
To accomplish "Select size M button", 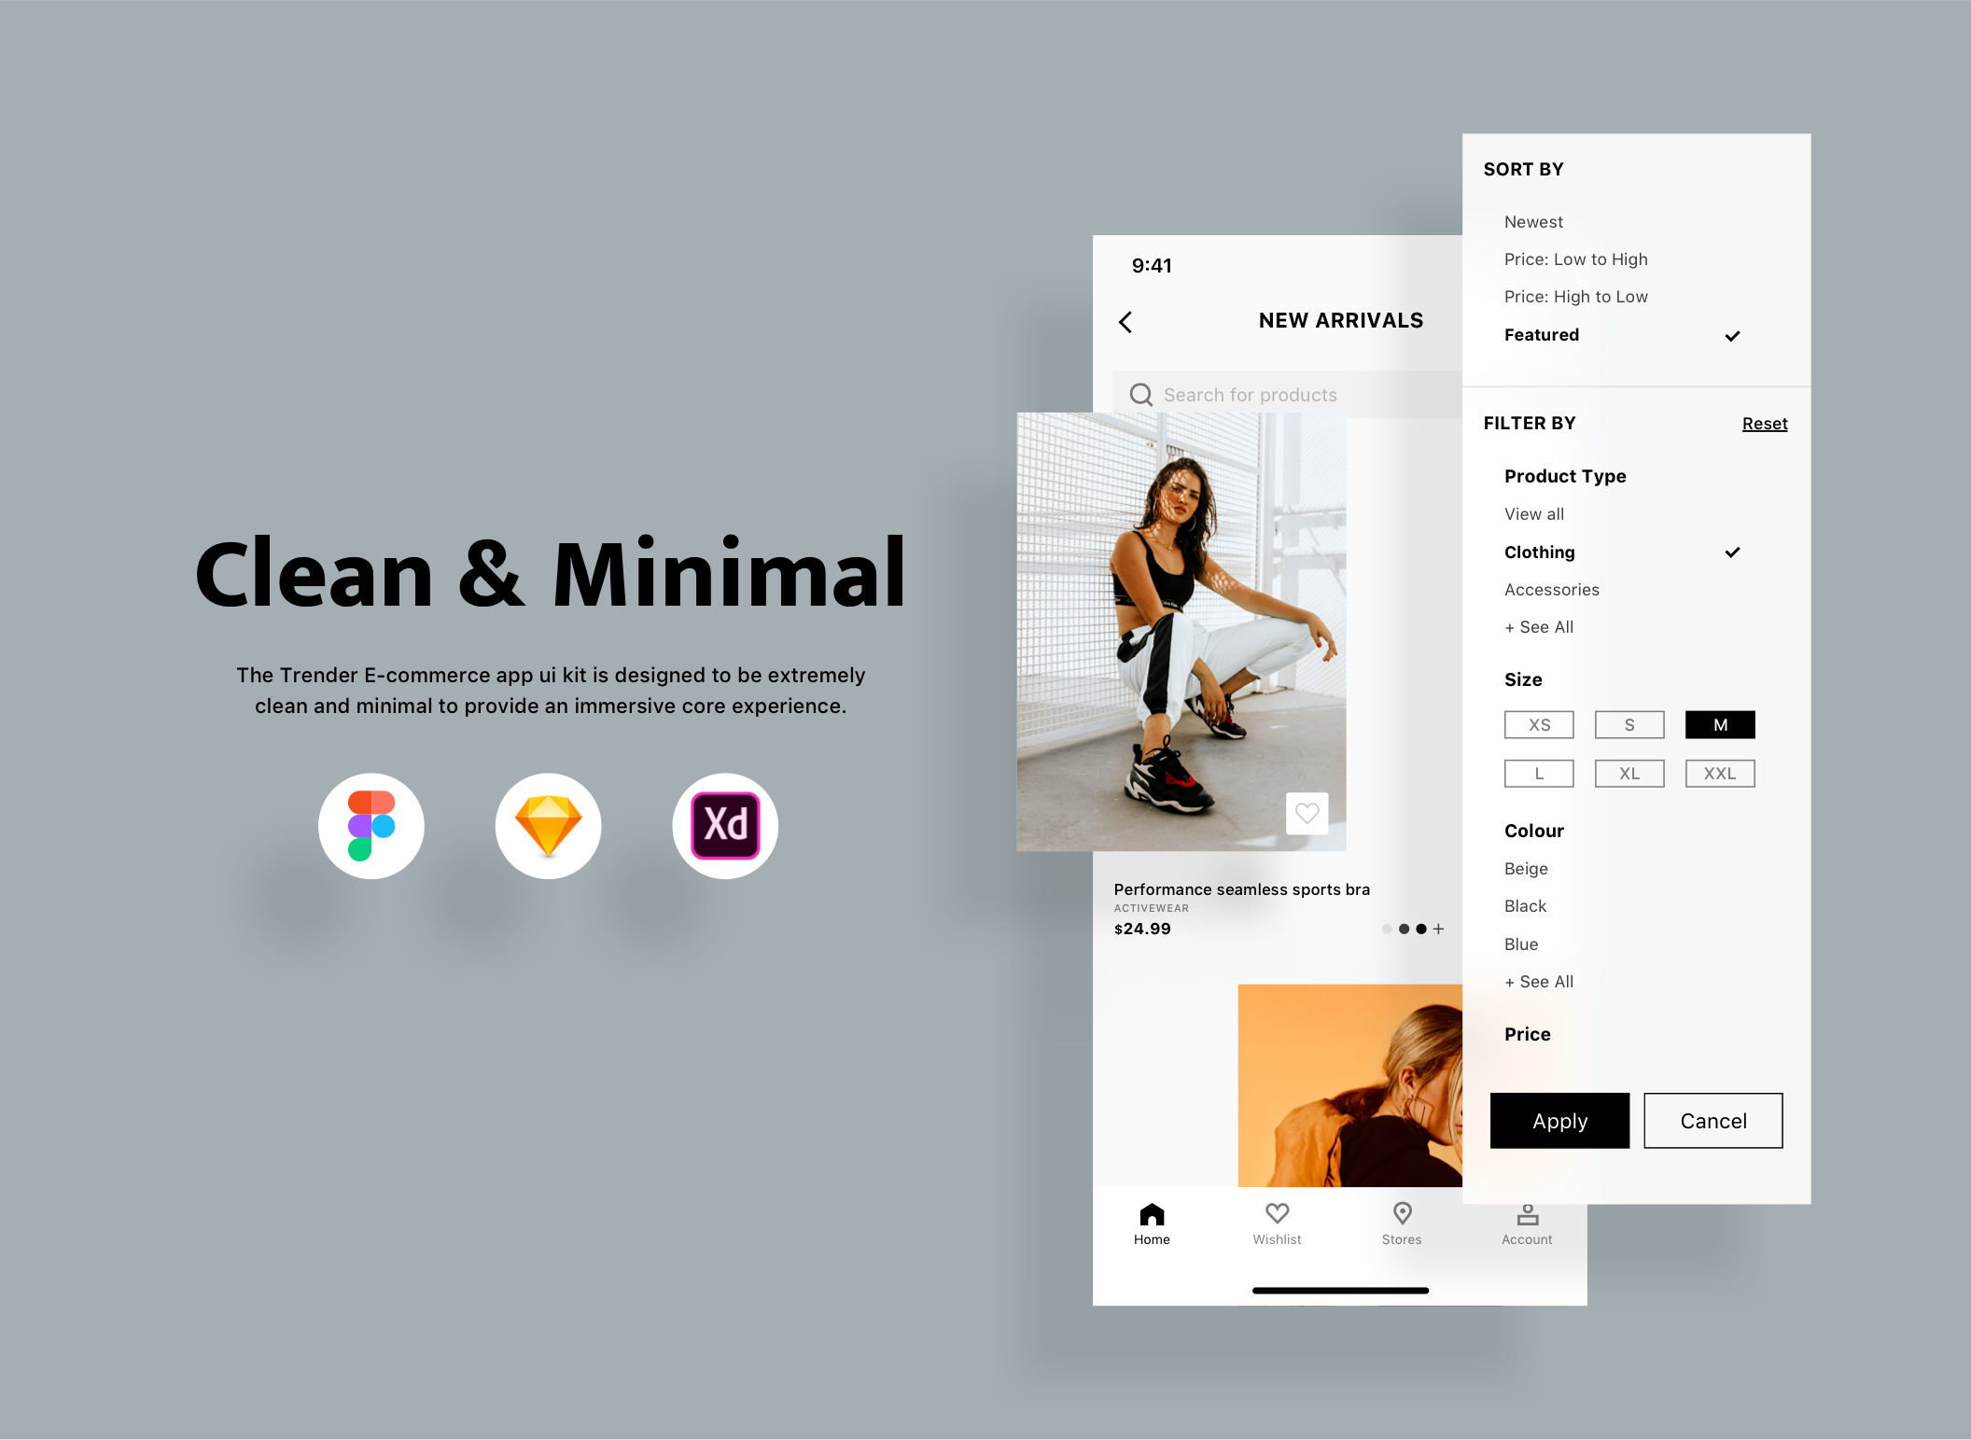I will coord(1717,724).
